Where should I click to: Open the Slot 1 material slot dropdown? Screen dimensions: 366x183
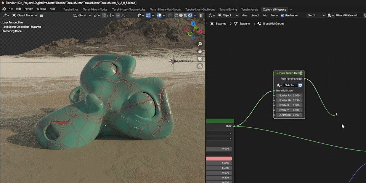(x=316, y=15)
